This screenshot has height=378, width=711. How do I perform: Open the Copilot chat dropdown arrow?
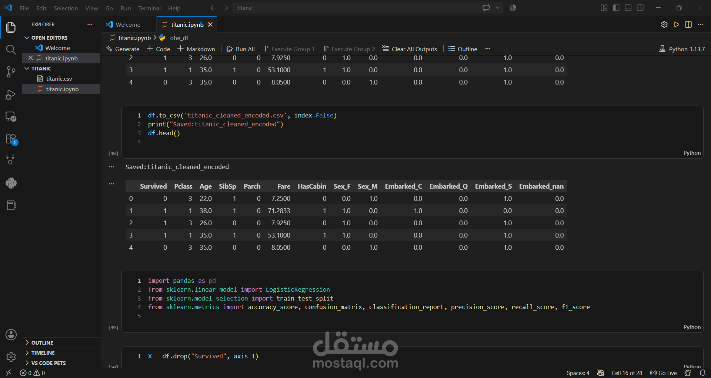tap(497, 8)
